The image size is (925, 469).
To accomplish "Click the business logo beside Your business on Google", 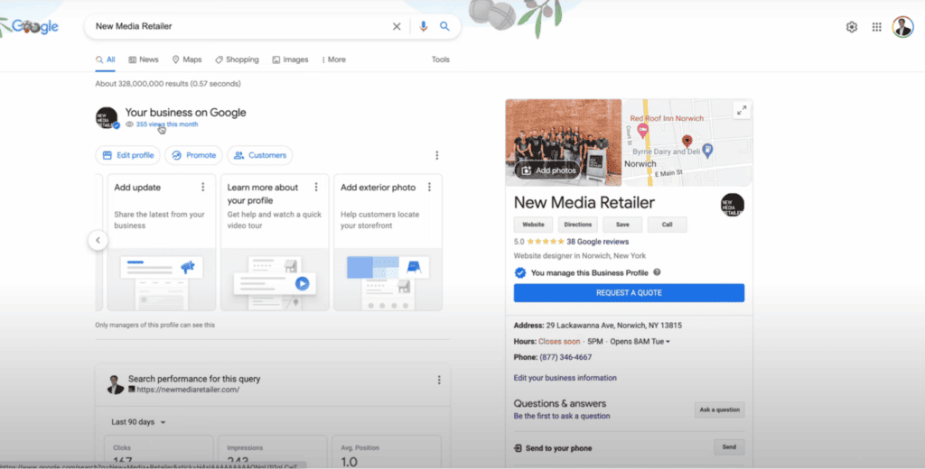I will pyautogui.click(x=107, y=118).
